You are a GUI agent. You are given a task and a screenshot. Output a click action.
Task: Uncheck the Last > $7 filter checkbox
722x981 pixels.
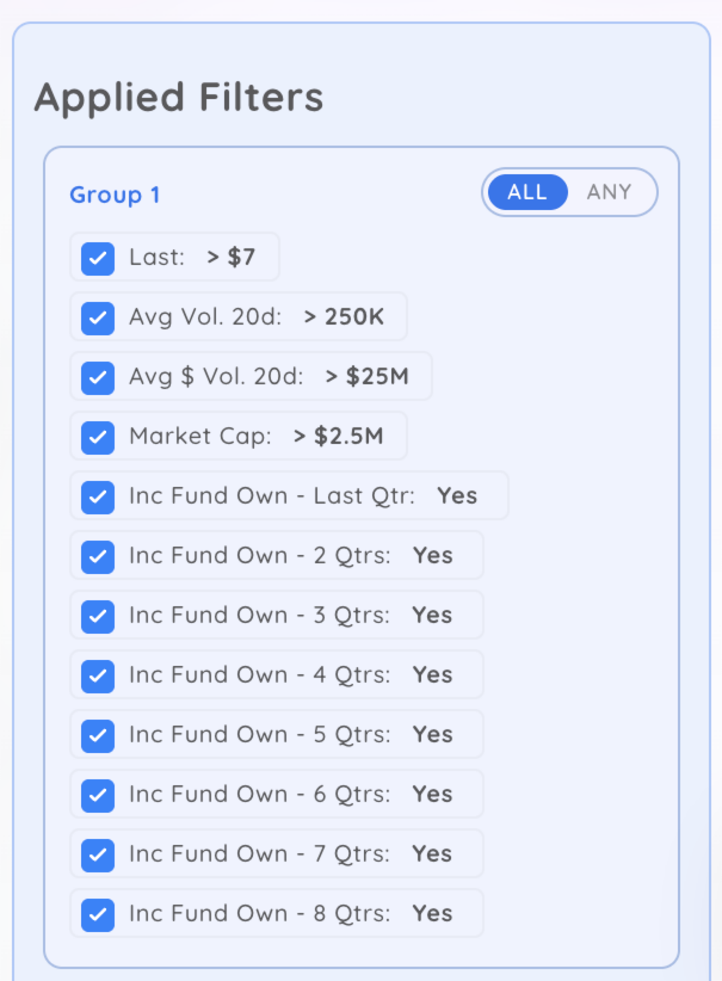[x=98, y=258]
